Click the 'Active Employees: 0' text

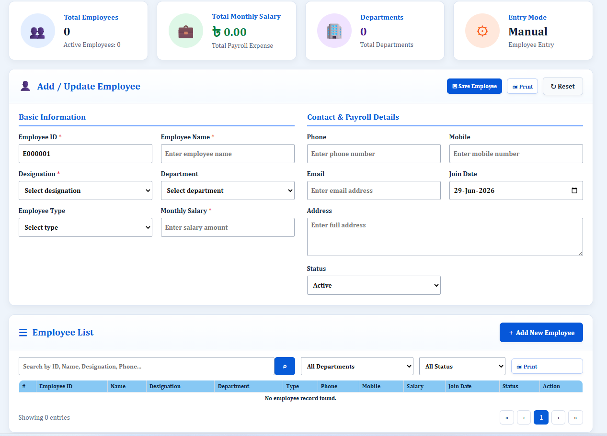(x=92, y=45)
